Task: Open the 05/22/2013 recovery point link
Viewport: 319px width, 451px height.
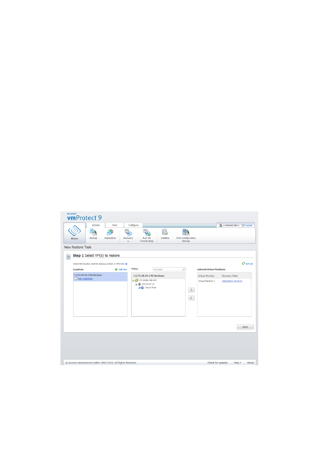Action: pyautogui.click(x=232, y=281)
